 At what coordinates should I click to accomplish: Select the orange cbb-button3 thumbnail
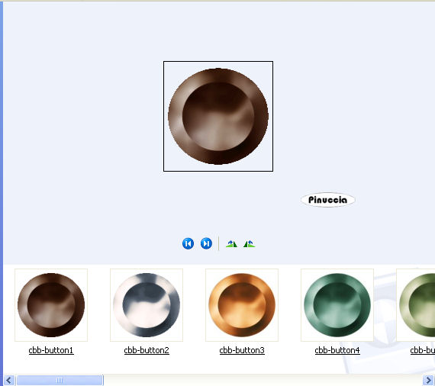[x=242, y=305]
